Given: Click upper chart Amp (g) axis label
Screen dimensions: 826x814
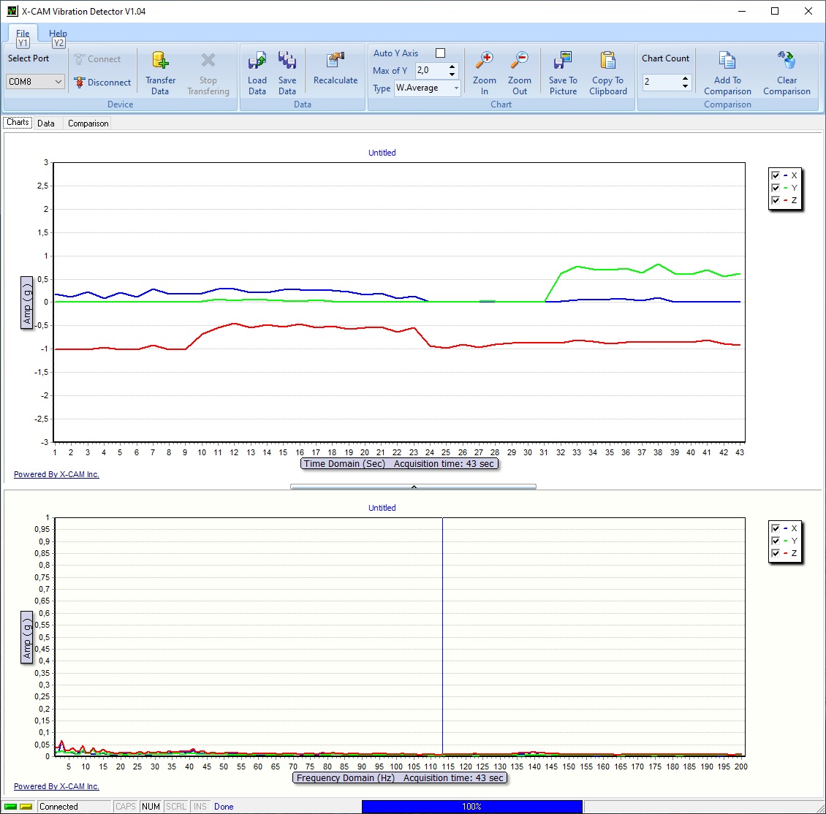Looking at the screenshot, I should [27, 303].
